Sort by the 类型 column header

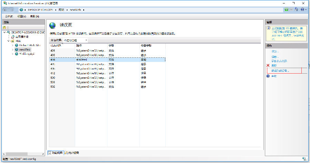(x=123, y=46)
